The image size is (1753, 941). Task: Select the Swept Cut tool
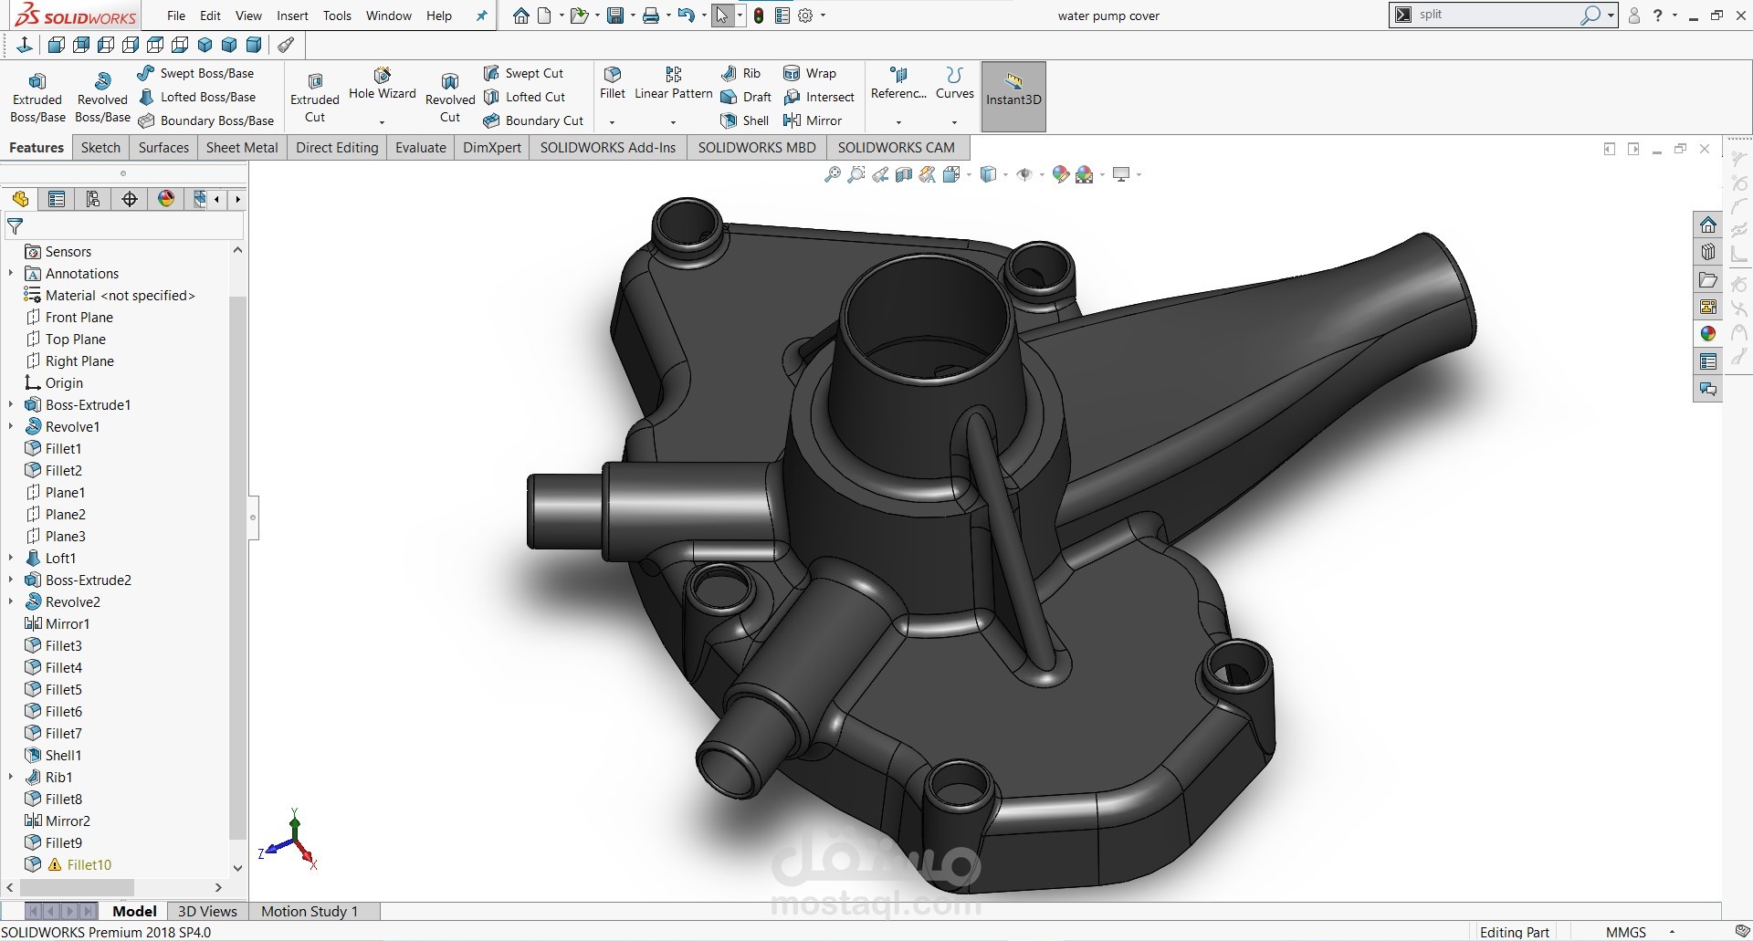(525, 72)
